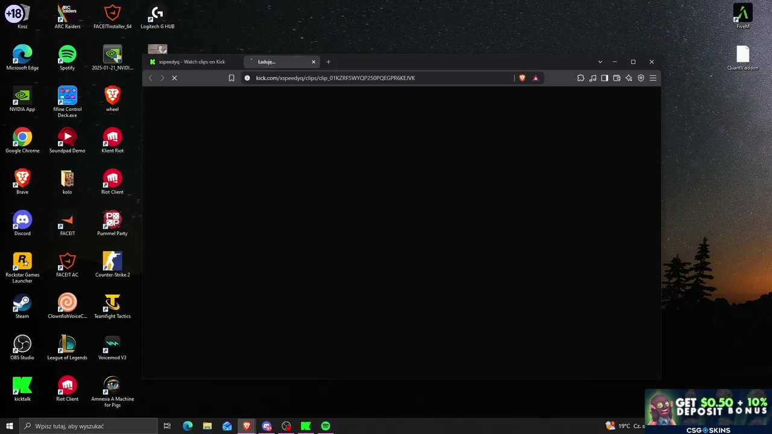Stop loading the page in Brave
The width and height of the screenshot is (772, 434).
click(x=174, y=78)
